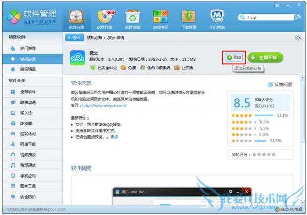Select 输入法 category
Image resolution: width=307 pixels, height=215 pixels.
coord(33,113)
